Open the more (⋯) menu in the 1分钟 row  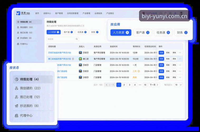pos(180,53)
